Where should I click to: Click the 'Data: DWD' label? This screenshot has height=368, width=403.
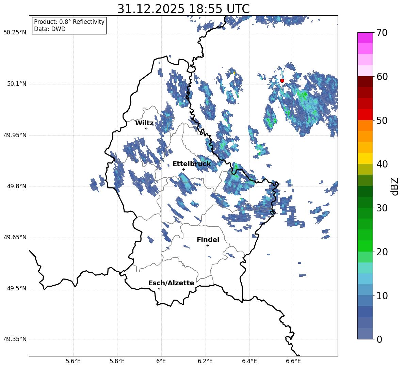[50, 29]
